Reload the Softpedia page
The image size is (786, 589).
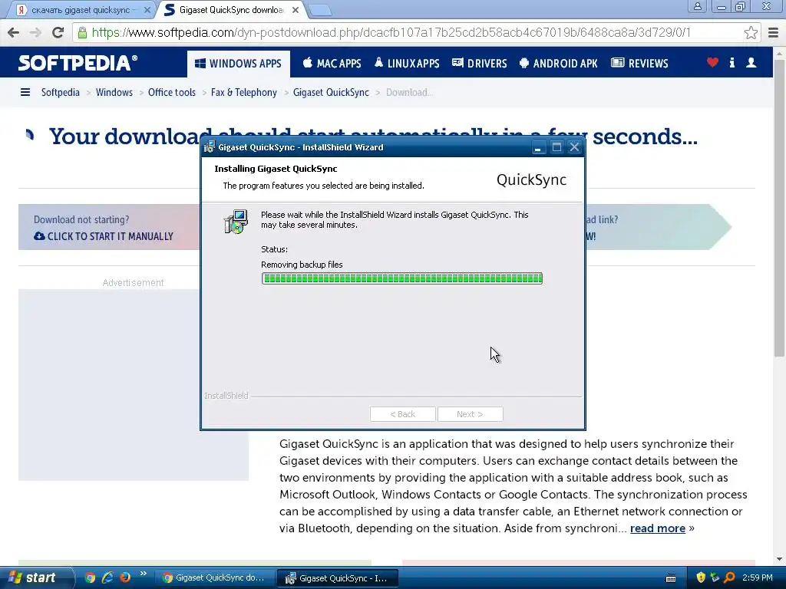click(x=58, y=32)
